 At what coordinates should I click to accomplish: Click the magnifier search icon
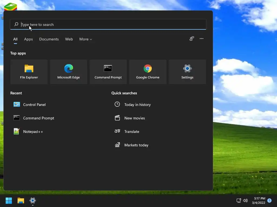pyautogui.click(x=16, y=24)
